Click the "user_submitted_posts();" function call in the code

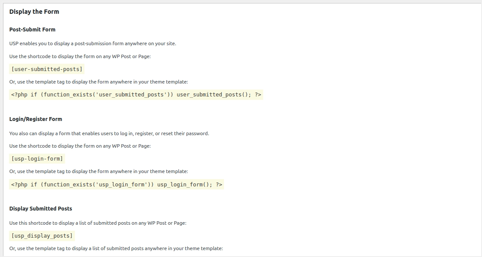(x=214, y=95)
